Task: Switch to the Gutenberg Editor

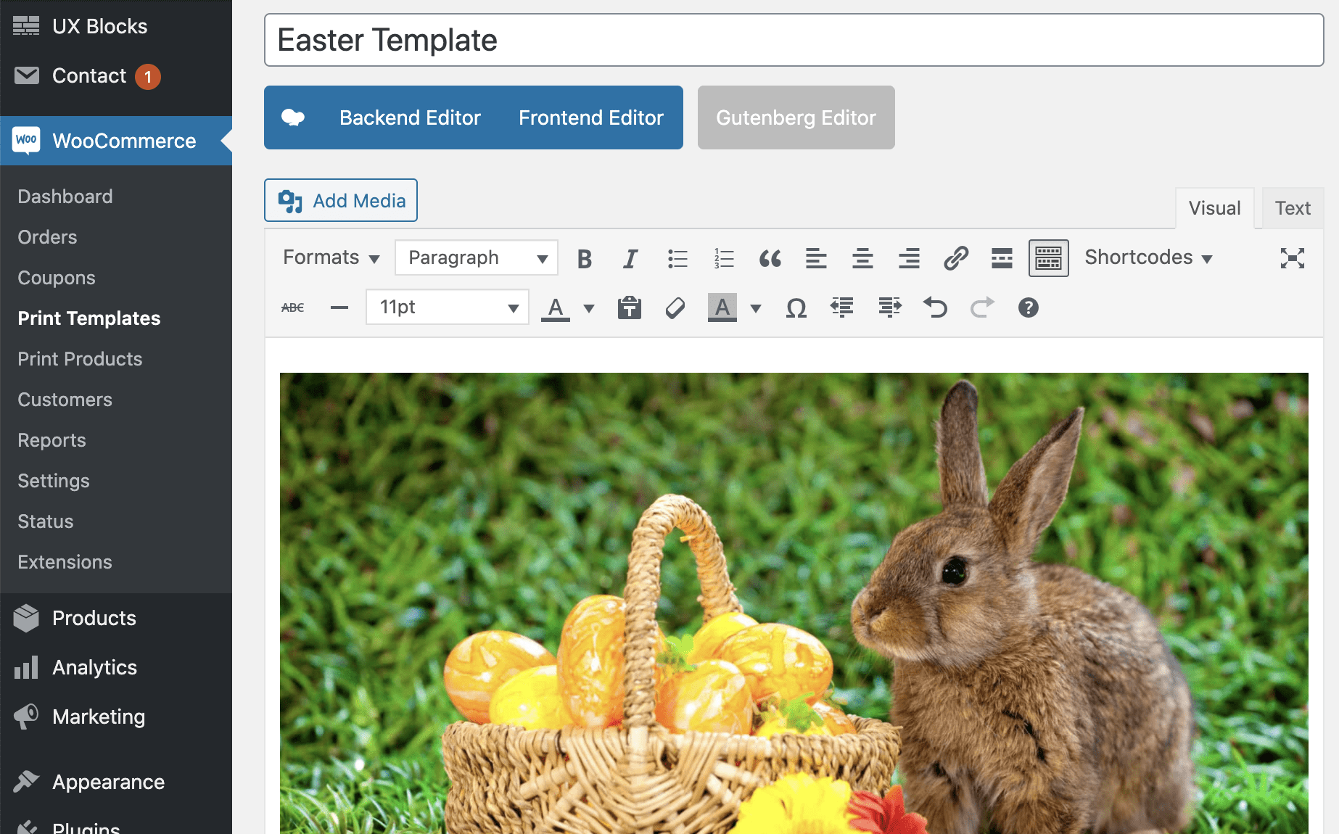Action: [796, 117]
